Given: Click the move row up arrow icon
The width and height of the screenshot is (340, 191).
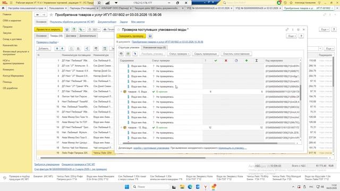Looking at the screenshot, I should point(57,48).
